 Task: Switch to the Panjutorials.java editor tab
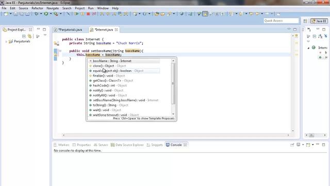click(x=70, y=30)
